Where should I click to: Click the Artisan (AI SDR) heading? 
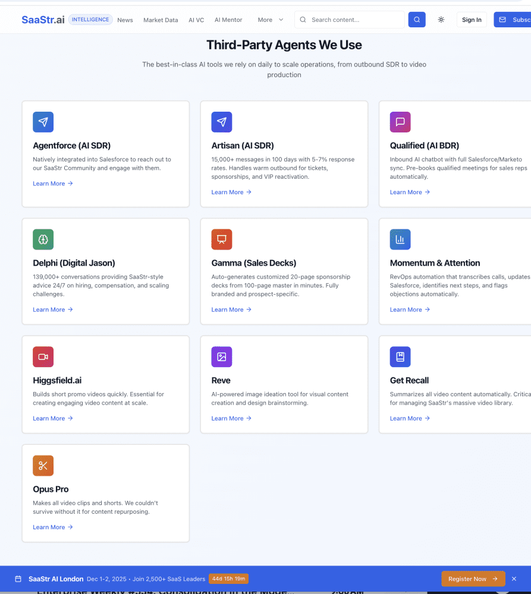coord(243,146)
